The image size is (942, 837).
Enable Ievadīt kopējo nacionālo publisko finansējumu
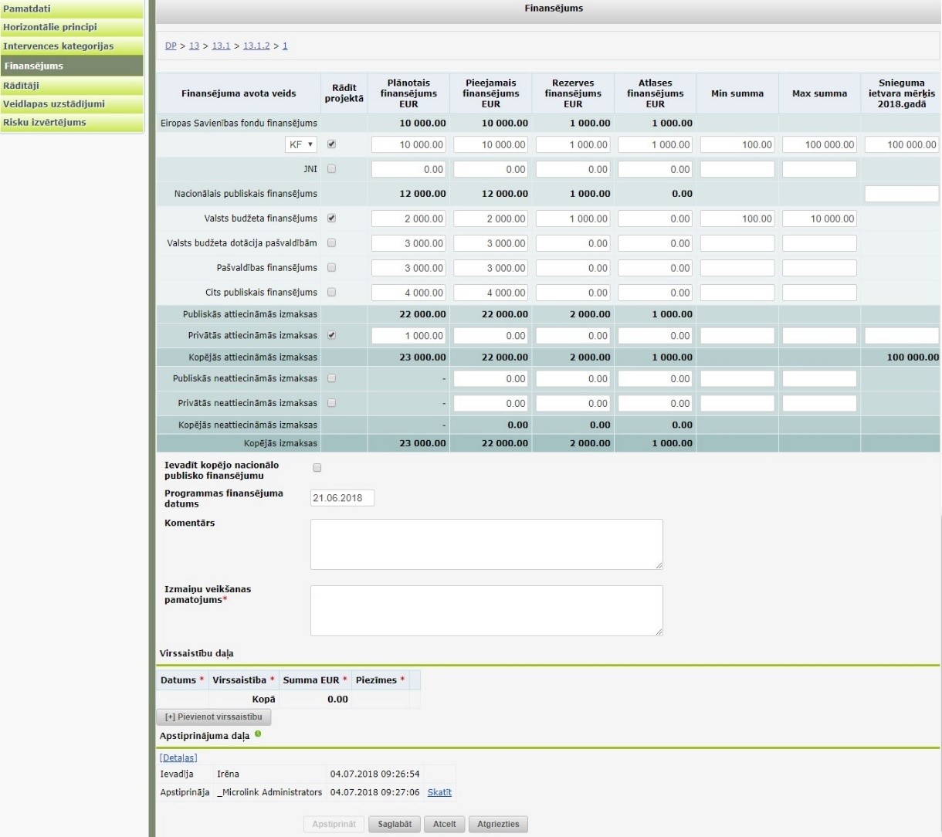tap(317, 468)
